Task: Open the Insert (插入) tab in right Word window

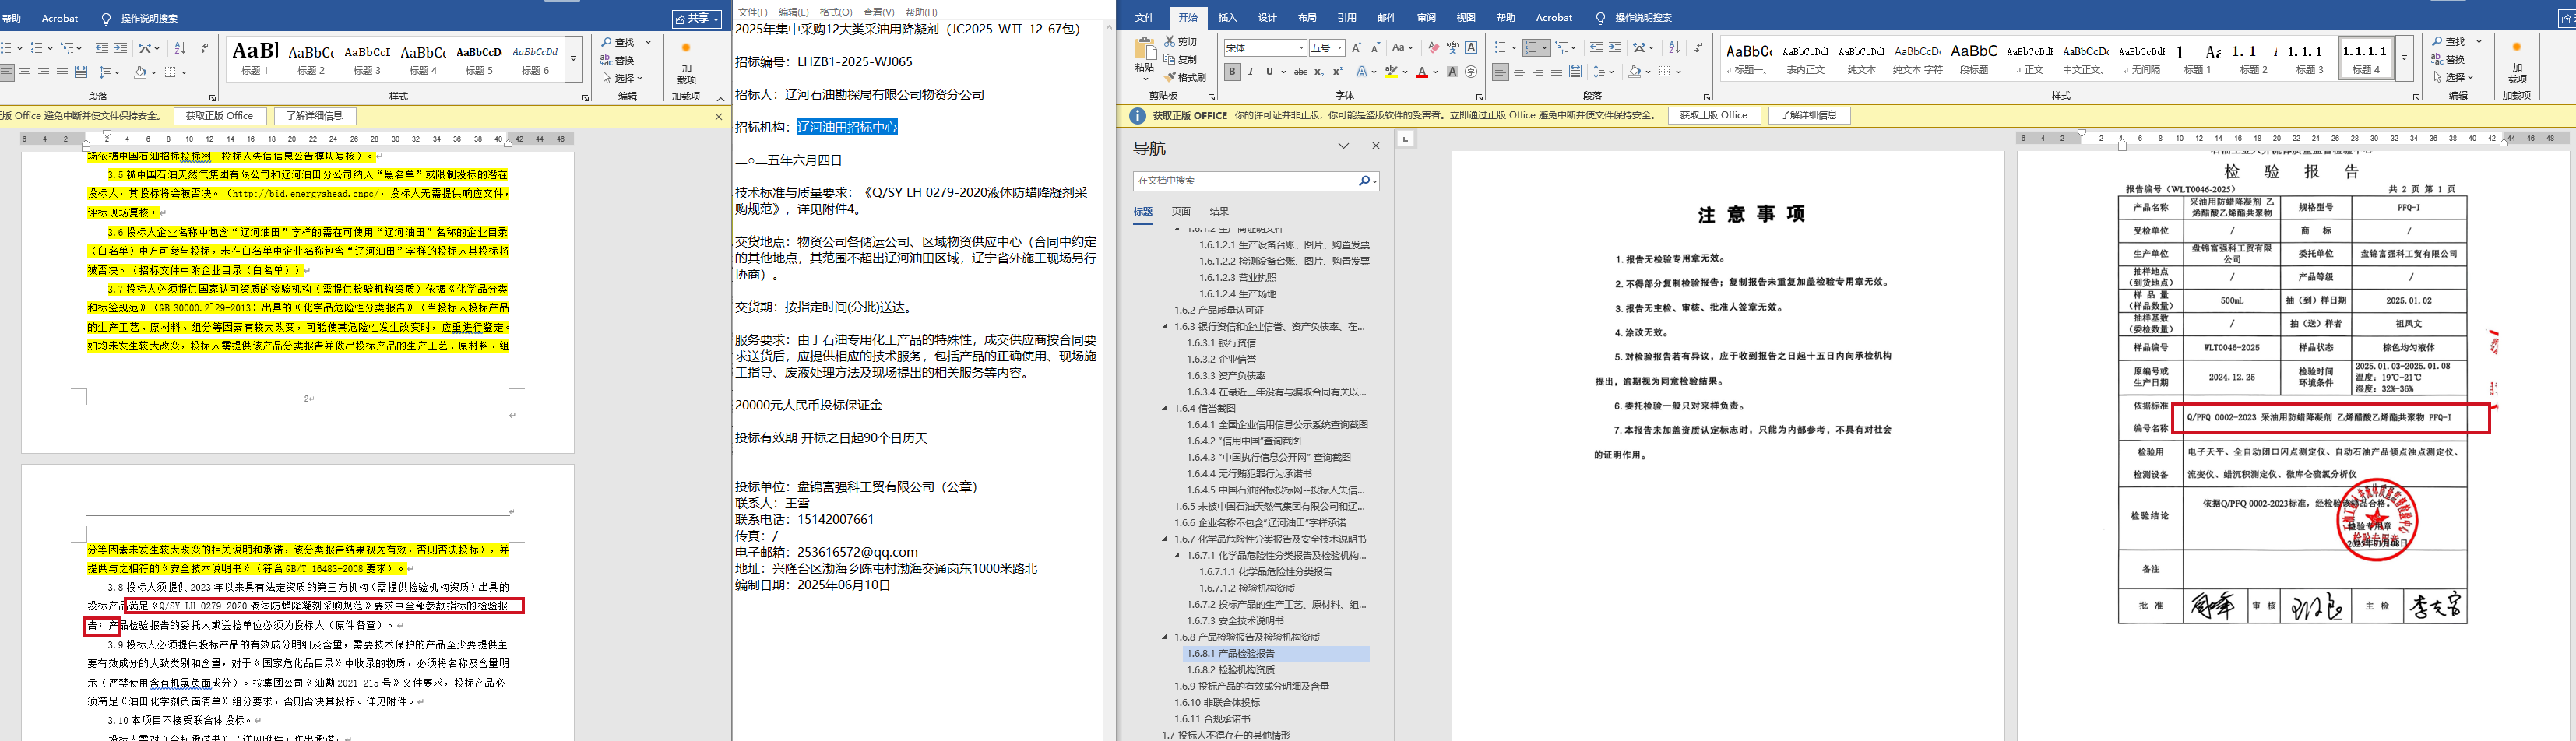Action: click(1227, 18)
